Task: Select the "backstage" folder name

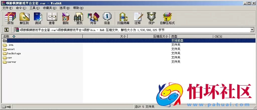Action: click(14, 53)
